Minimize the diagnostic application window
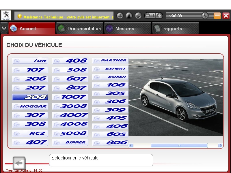Image resolution: width=231 pixels, height=173 pixels. (217, 16)
